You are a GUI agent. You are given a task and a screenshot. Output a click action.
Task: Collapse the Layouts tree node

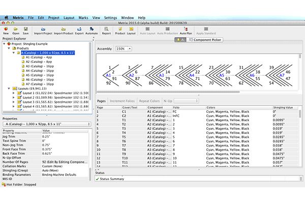[9, 88]
